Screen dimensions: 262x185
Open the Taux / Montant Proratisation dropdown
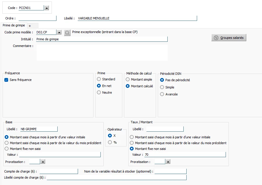click(168, 162)
